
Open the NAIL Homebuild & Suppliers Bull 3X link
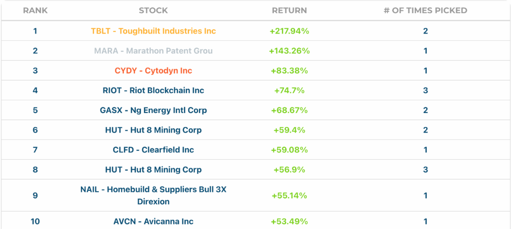tap(153, 189)
